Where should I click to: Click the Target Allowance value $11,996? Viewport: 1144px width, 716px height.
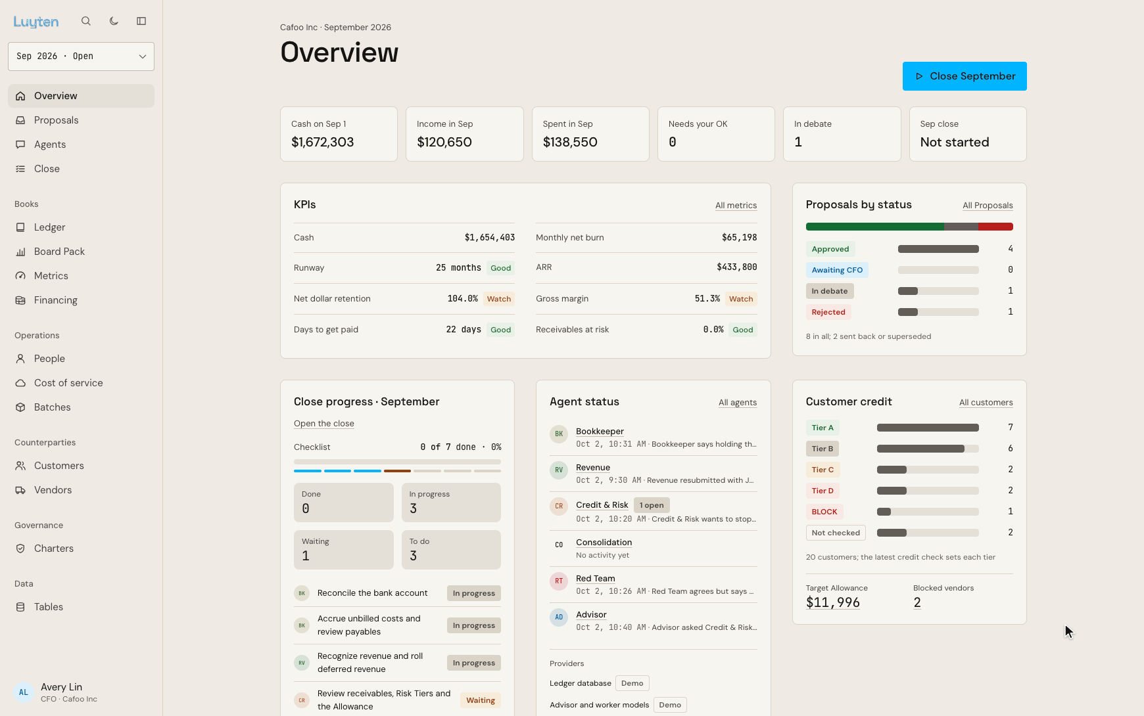pyautogui.click(x=833, y=603)
